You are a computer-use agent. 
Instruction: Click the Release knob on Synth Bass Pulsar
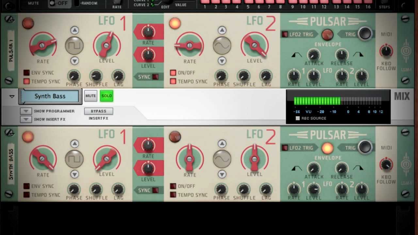click(x=342, y=168)
